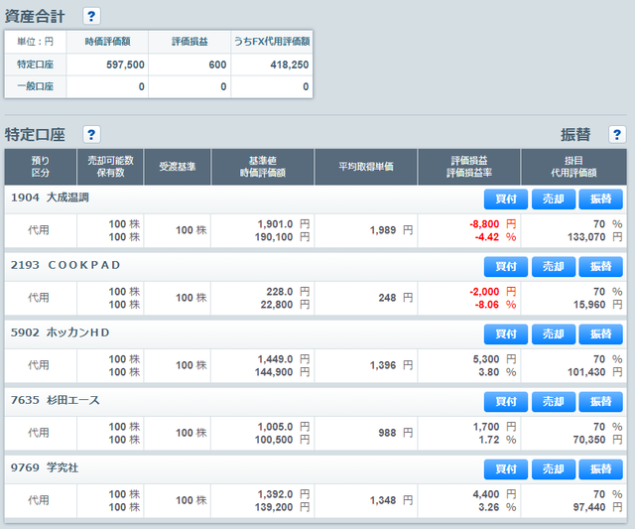Click 144,900 円 market value
635x529 pixels.
282,372
